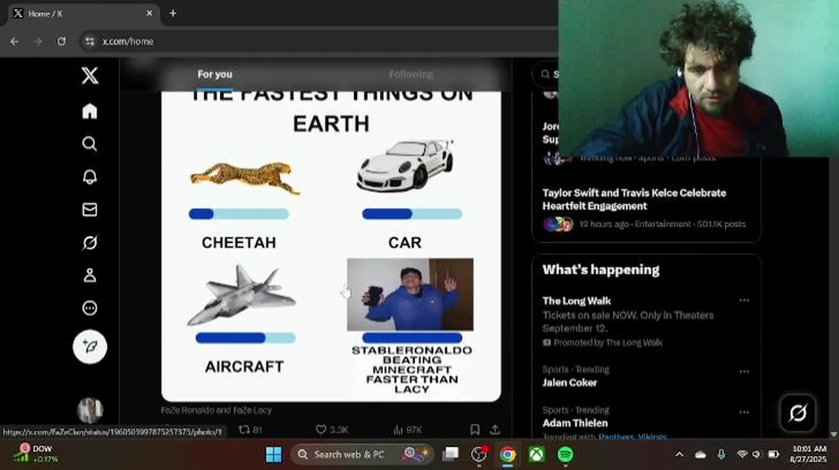The width and height of the screenshot is (839, 470).
Task: Like the post with 3.3K likes
Action: tap(332, 430)
